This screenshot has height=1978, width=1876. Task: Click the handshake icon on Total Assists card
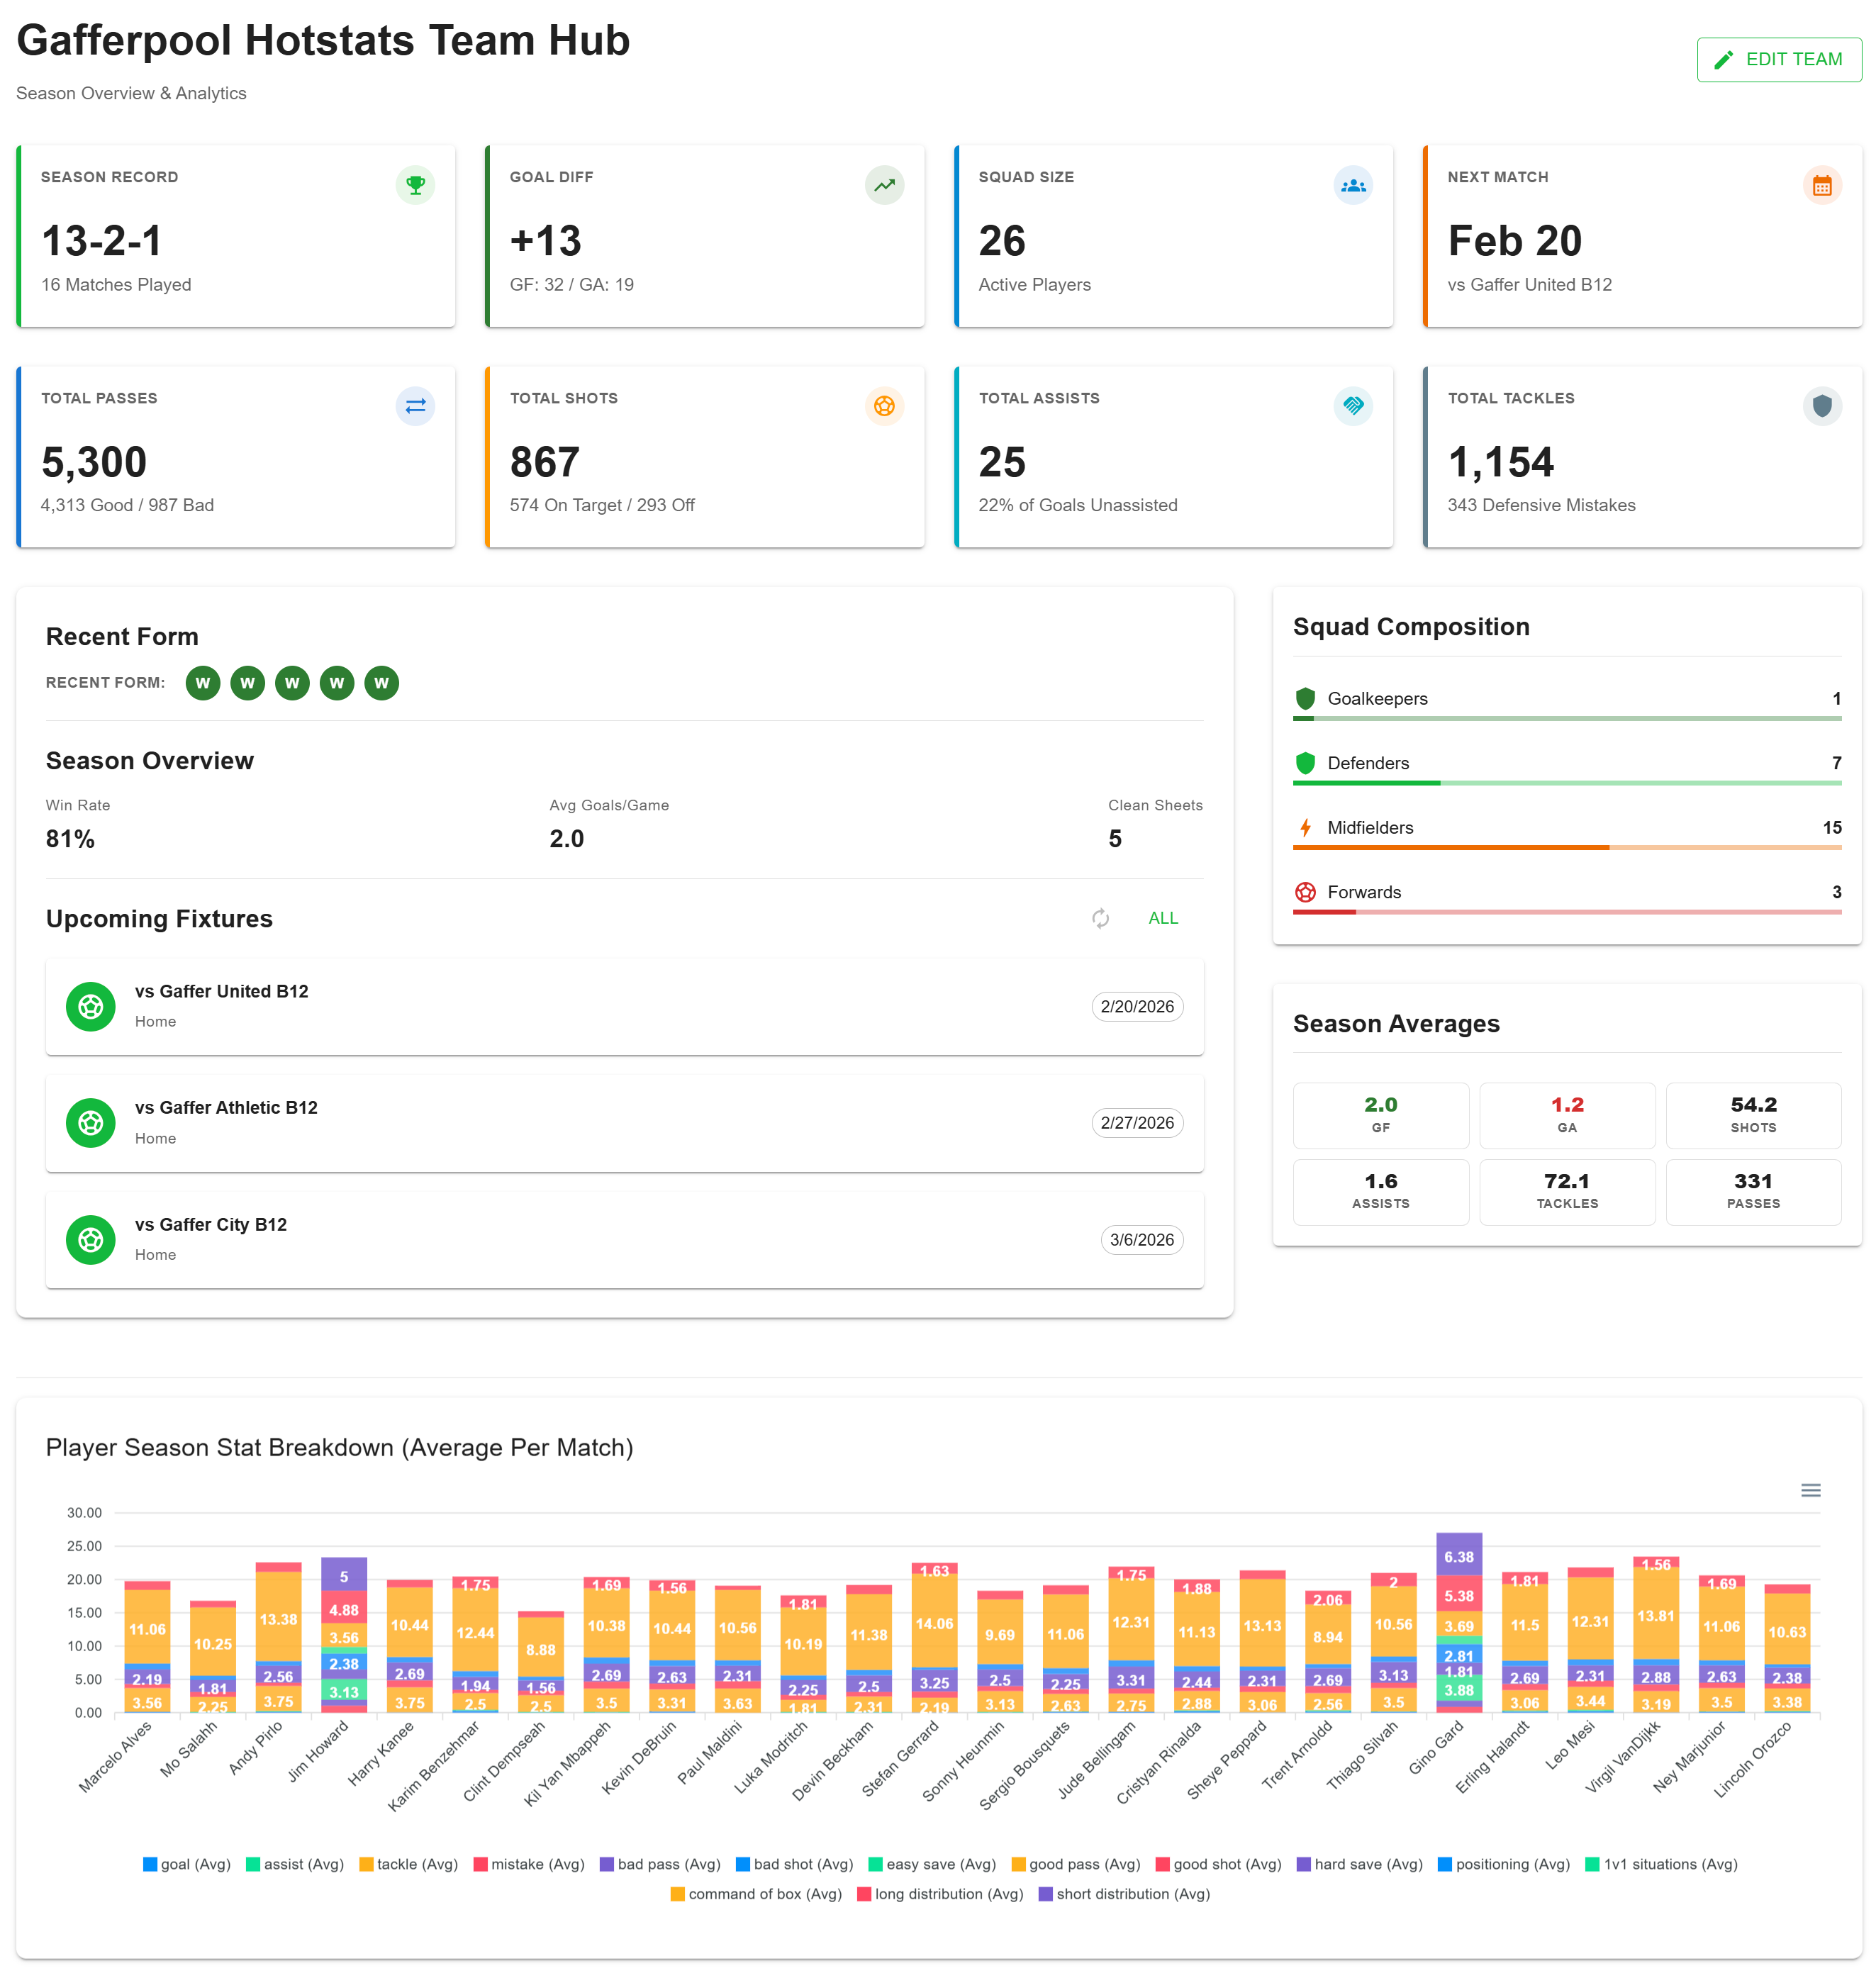pyautogui.click(x=1353, y=406)
